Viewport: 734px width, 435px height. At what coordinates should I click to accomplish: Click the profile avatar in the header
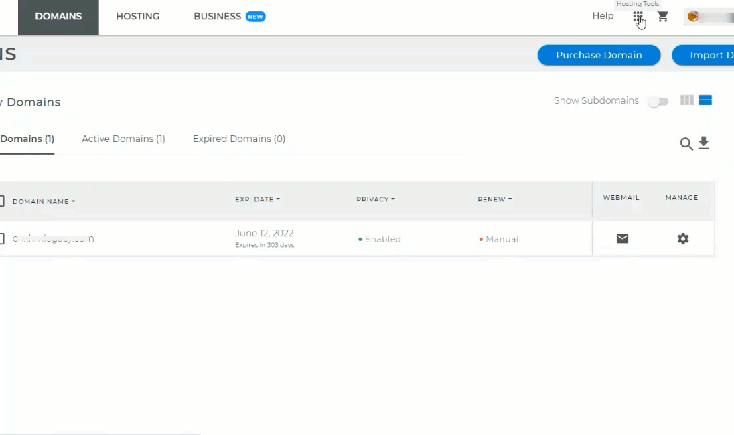[x=694, y=17]
